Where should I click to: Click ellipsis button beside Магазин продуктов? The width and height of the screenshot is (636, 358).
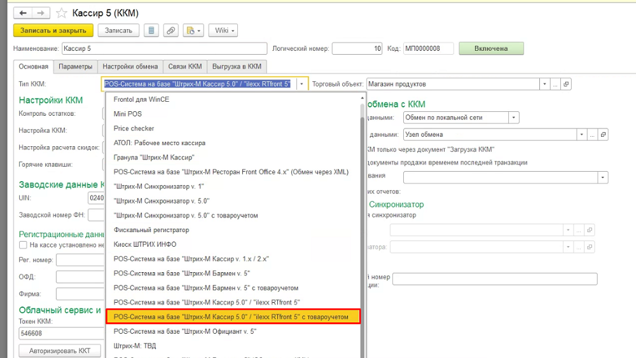555,84
